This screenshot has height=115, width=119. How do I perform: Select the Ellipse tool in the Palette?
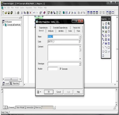pos(103,51)
